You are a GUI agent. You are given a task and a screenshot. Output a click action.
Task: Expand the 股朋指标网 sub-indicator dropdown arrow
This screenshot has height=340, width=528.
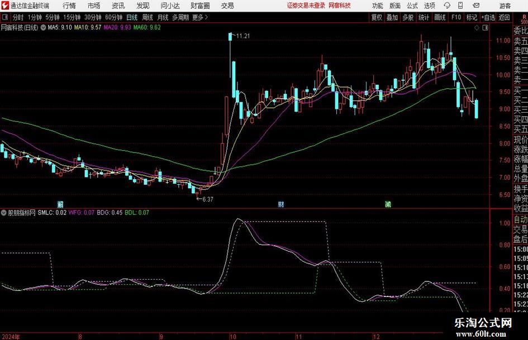4,213
